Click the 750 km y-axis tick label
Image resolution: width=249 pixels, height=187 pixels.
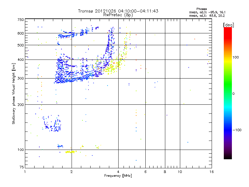[x=21, y=20]
